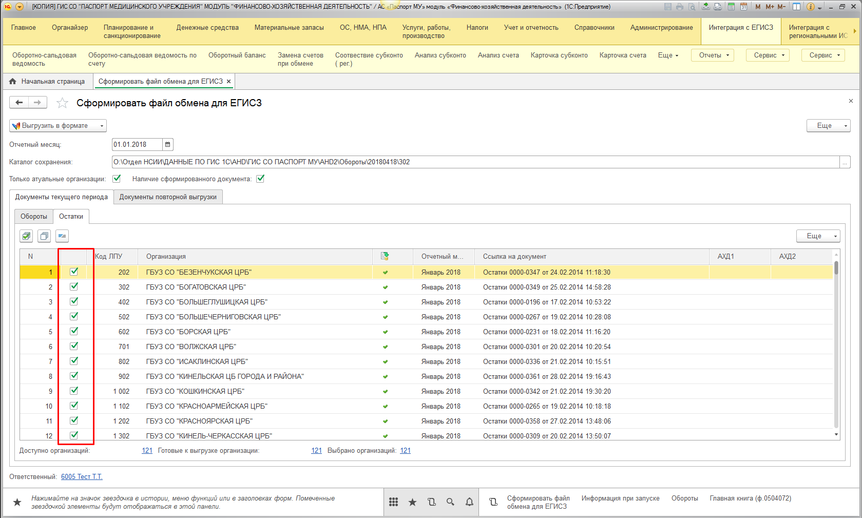Open the functions menu grid icon
This screenshot has height=518, width=862.
pyautogui.click(x=393, y=502)
